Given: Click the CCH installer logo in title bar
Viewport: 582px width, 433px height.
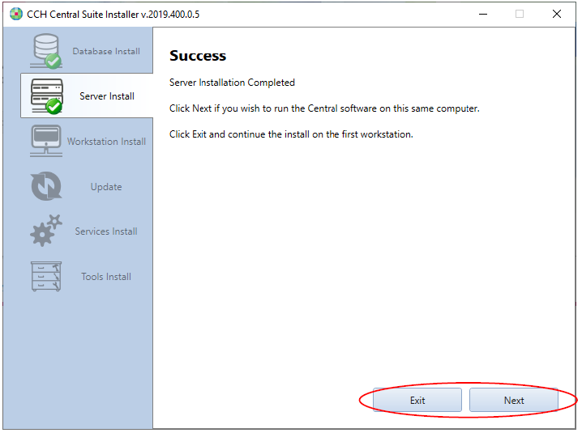Looking at the screenshot, I should click(16, 14).
